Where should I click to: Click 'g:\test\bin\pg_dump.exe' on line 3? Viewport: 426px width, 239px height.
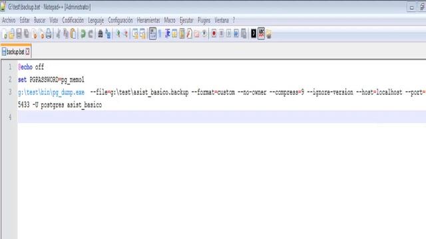click(51, 92)
